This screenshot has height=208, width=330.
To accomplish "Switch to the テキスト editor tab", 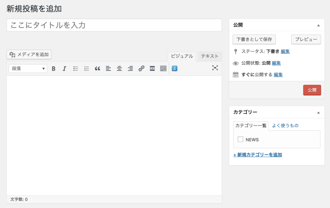I will 209,56.
